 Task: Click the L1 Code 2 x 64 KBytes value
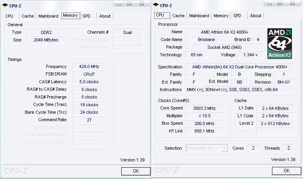coord(275,116)
